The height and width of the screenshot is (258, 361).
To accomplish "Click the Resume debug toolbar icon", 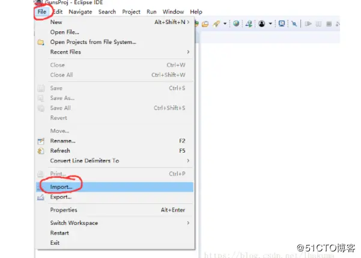I will click(x=308, y=23).
